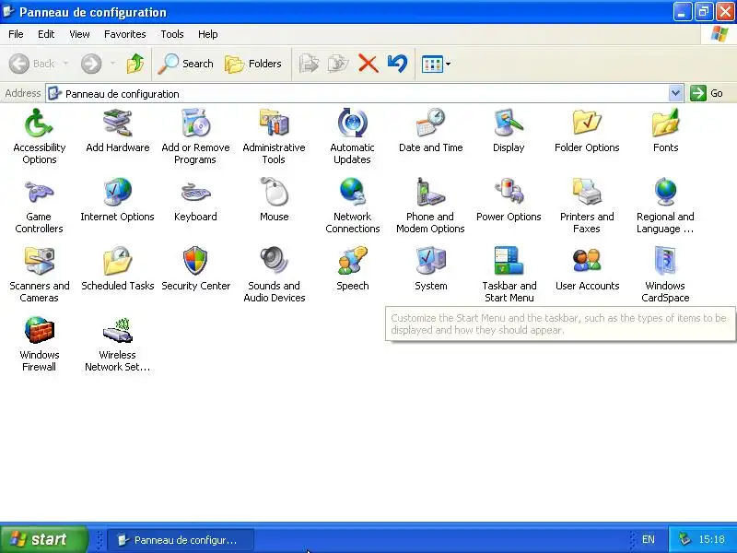Click the Windows Start button
Image resolution: width=737 pixels, height=553 pixels.
click(x=44, y=539)
